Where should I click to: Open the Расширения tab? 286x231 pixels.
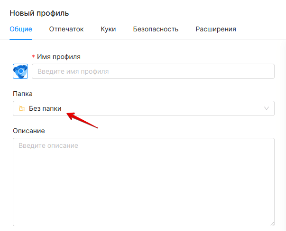[216, 29]
